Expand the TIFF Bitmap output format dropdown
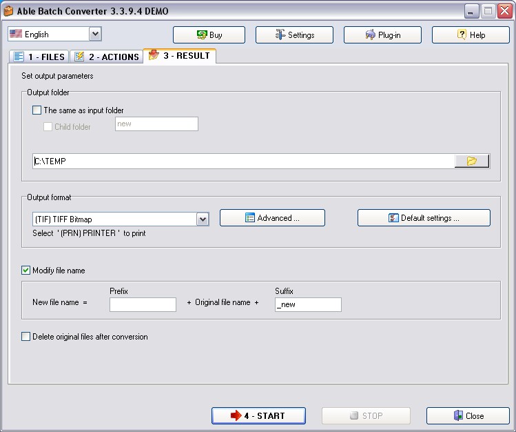Viewport: 516px width, 432px height. 203,219
